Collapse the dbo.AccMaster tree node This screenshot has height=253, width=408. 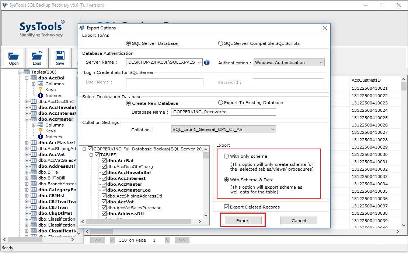(x=27, y=119)
